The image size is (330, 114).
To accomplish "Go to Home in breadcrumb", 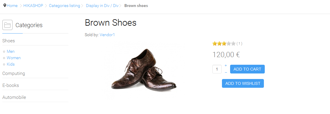I will [x=12, y=6].
